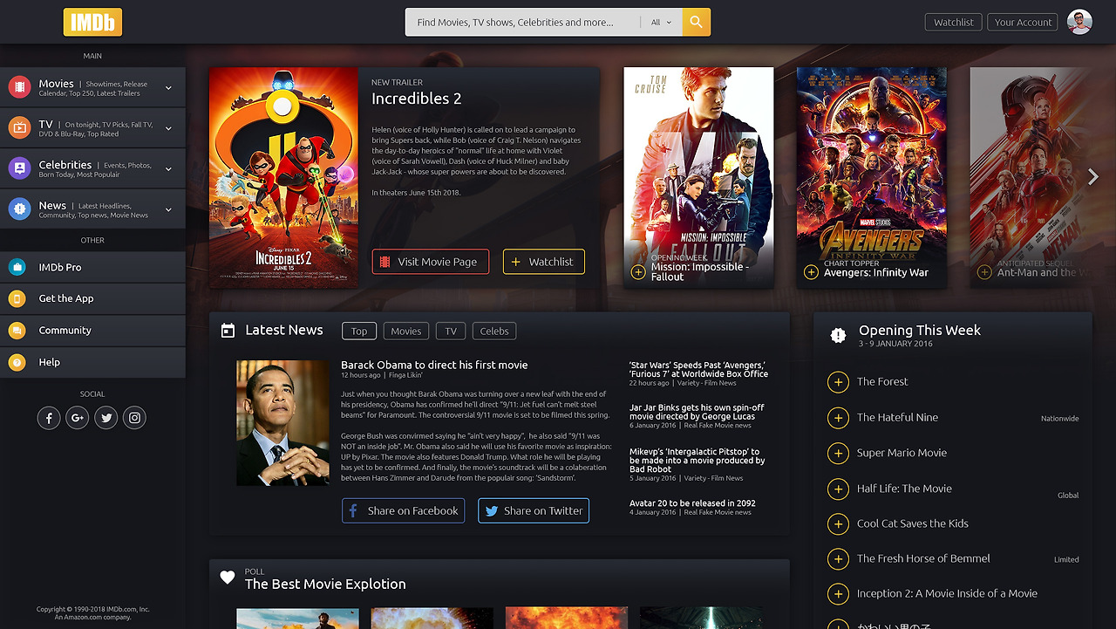Click the Get the App phone icon
Viewport: 1116px width, 629px height.
[x=17, y=298]
